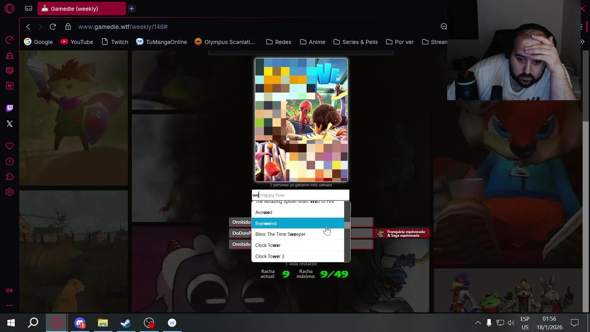Screen dimensions: 590x332
Task: Open the notification center
Action: click(574, 323)
